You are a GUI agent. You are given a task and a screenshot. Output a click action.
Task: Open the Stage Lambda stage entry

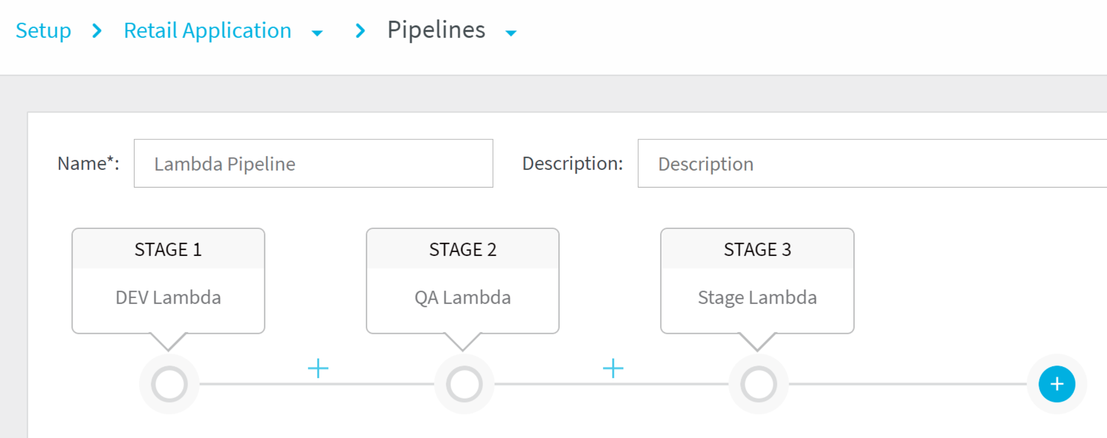757,297
